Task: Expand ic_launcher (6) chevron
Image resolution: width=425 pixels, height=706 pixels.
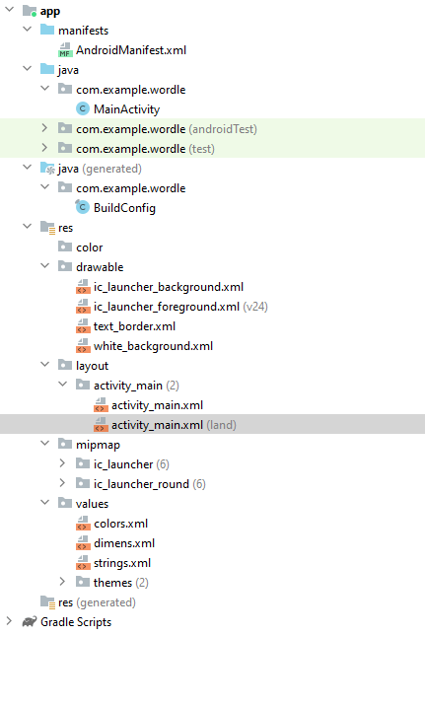Action: tap(62, 463)
